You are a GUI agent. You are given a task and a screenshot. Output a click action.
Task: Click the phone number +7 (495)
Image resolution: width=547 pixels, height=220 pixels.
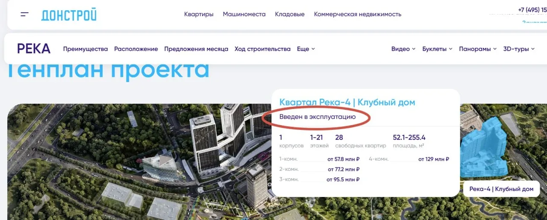[532, 9]
